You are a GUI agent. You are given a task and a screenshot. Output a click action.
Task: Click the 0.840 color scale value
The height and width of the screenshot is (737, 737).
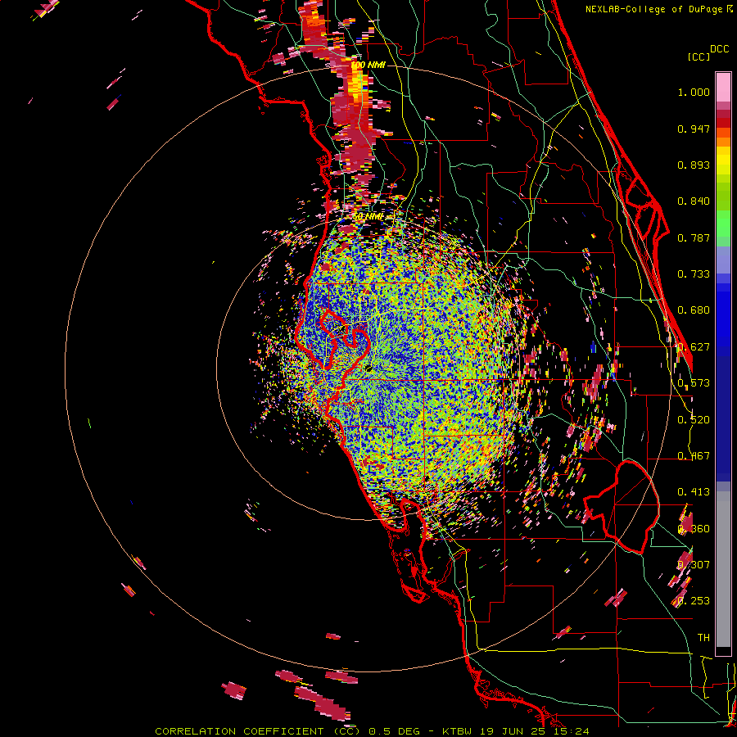click(694, 201)
